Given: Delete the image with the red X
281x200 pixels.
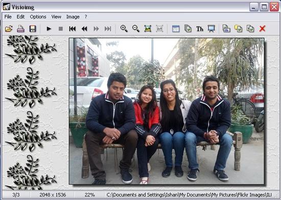Looking at the screenshot, I should 262,29.
